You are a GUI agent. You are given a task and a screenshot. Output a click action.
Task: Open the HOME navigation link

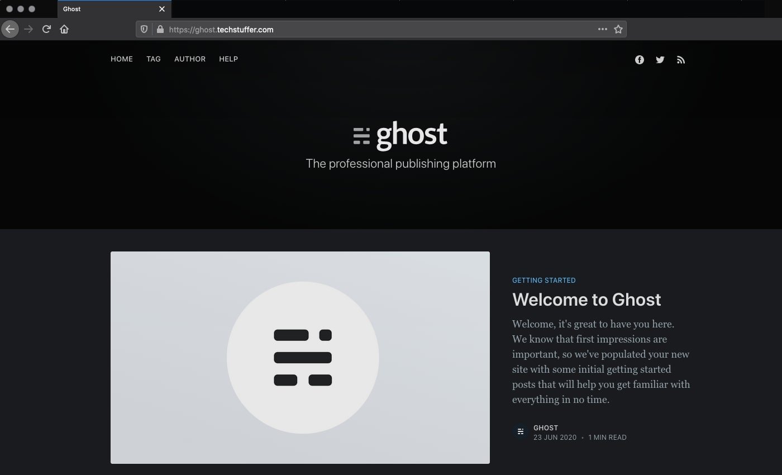[x=122, y=59]
